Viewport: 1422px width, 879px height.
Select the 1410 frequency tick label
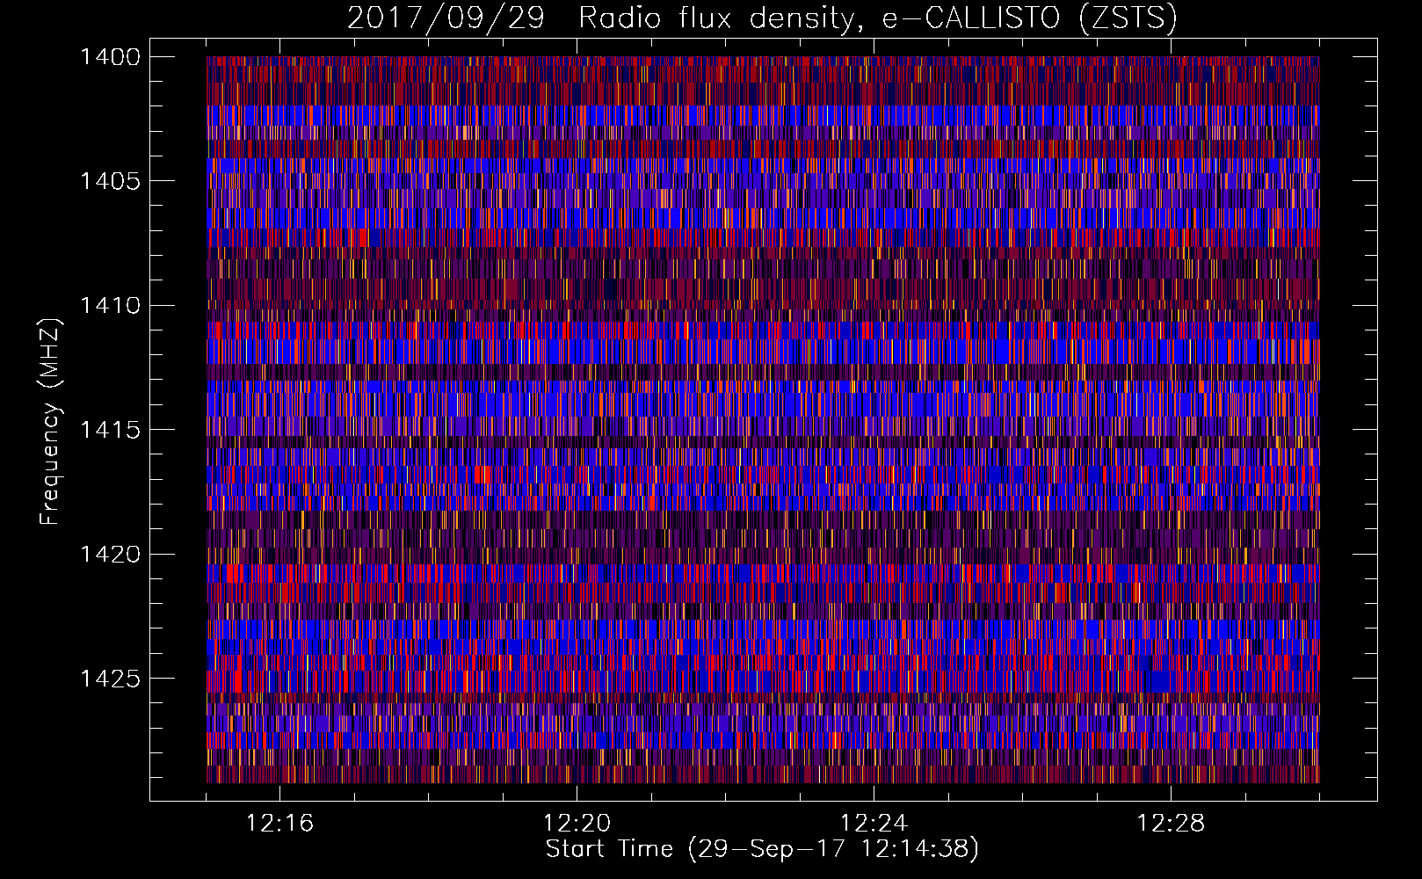(x=110, y=306)
